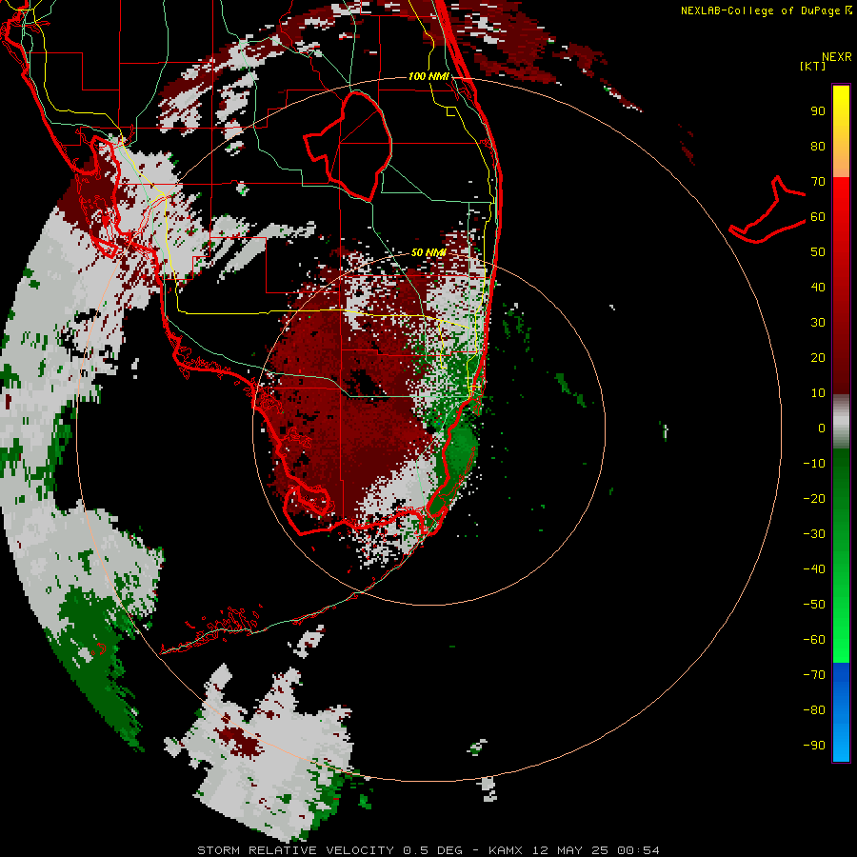The width and height of the screenshot is (857, 857).
Task: Click the -10 value on velocity scale
Action: point(814,464)
